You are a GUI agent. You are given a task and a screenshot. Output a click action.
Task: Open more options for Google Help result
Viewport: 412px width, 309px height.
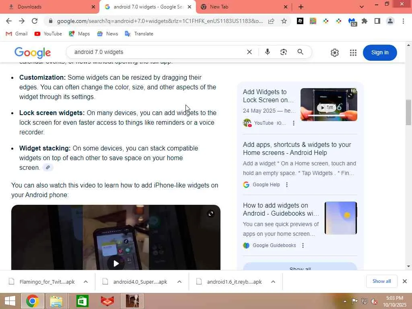pyautogui.click(x=287, y=185)
